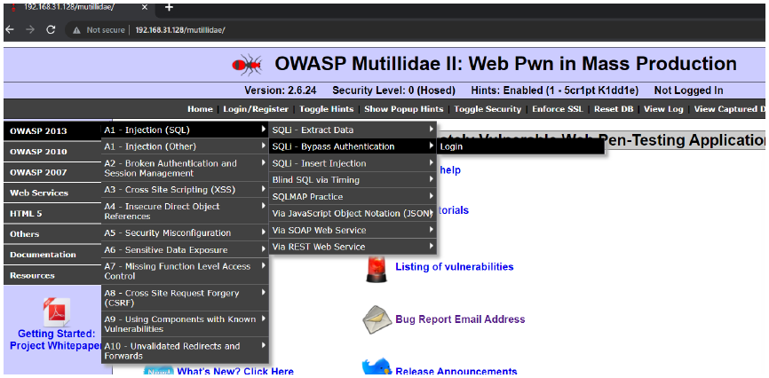Click Toggle Security
Screen dimensions: 769x378
[x=488, y=109]
